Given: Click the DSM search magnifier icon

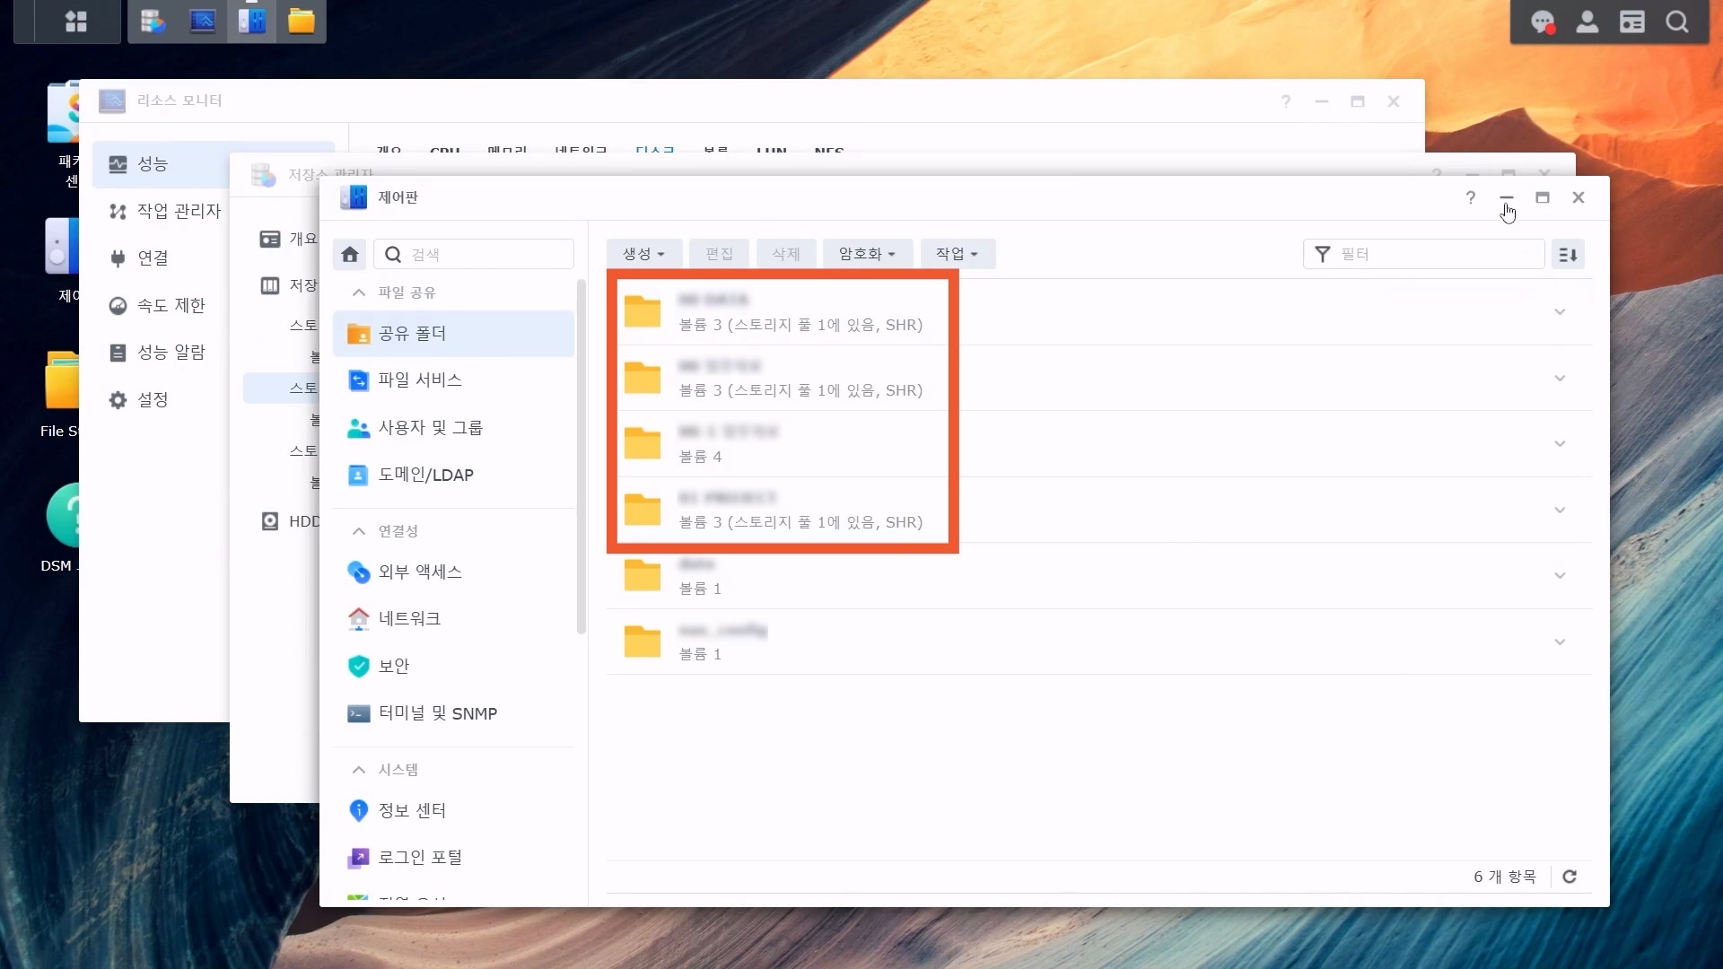Looking at the screenshot, I should click(1677, 22).
